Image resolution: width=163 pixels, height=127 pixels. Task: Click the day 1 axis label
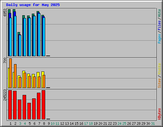pos(11,124)
